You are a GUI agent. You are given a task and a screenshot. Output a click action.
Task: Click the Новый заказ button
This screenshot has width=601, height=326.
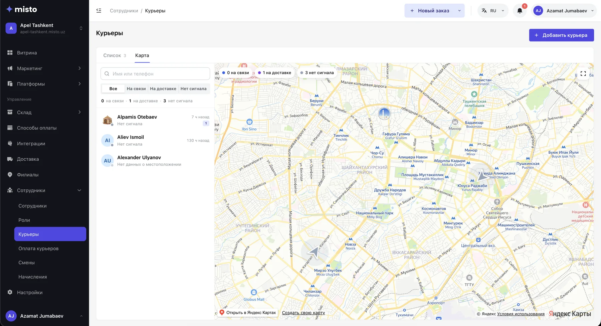[x=430, y=11]
